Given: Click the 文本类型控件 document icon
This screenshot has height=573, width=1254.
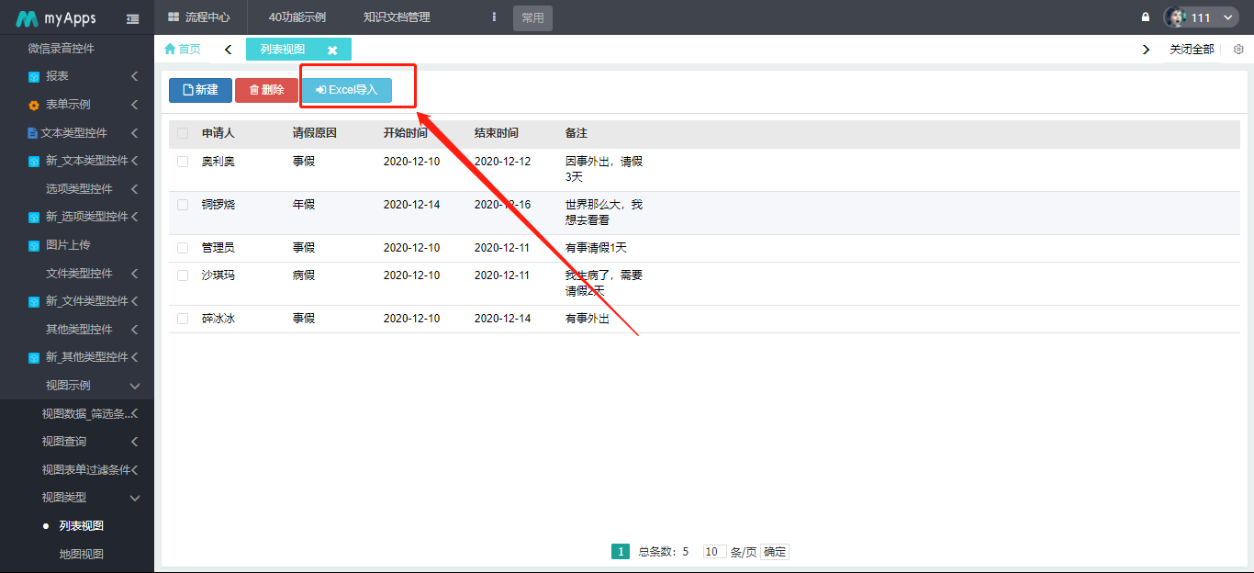Looking at the screenshot, I should click(x=32, y=133).
